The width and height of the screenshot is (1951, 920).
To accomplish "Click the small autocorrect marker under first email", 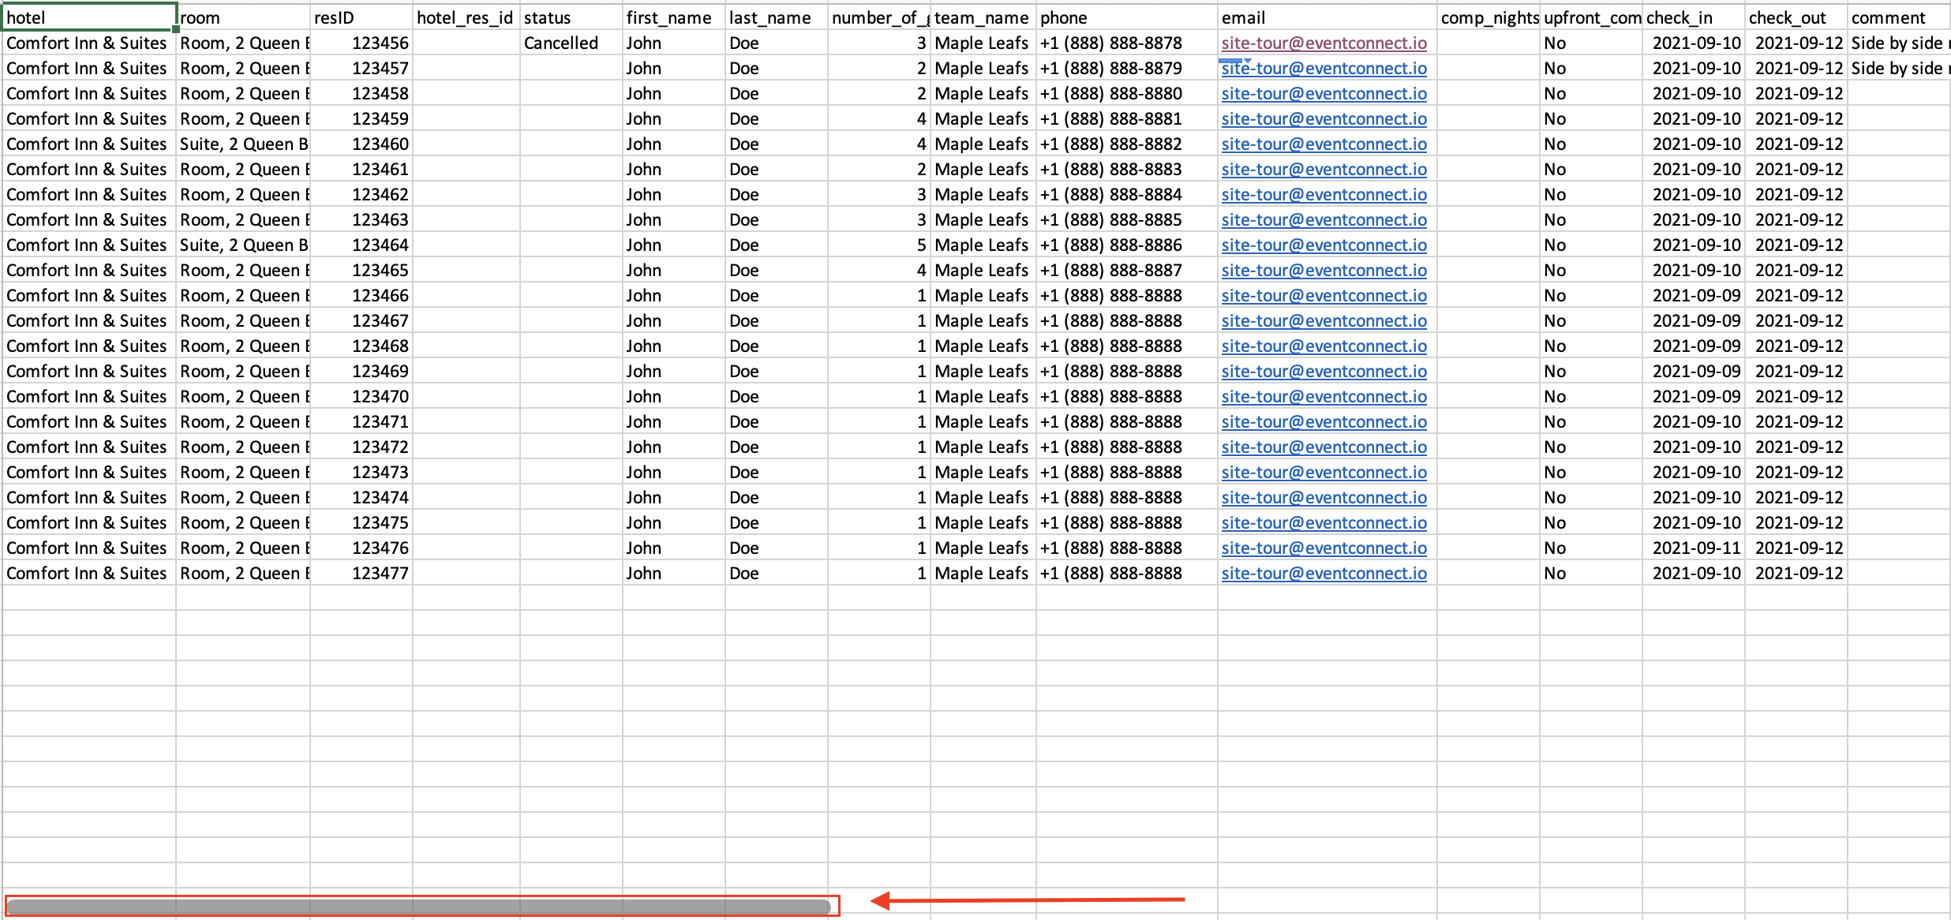I will [1234, 60].
